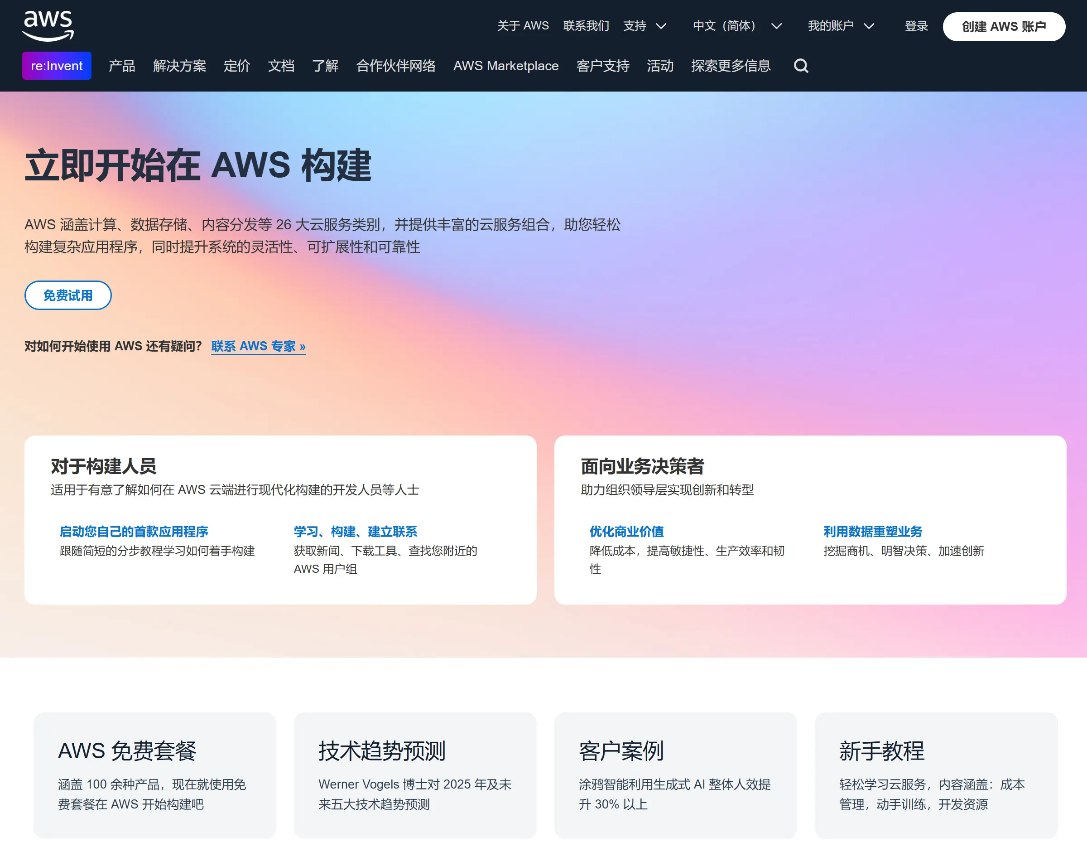Click the AWS logo icon

[x=48, y=25]
